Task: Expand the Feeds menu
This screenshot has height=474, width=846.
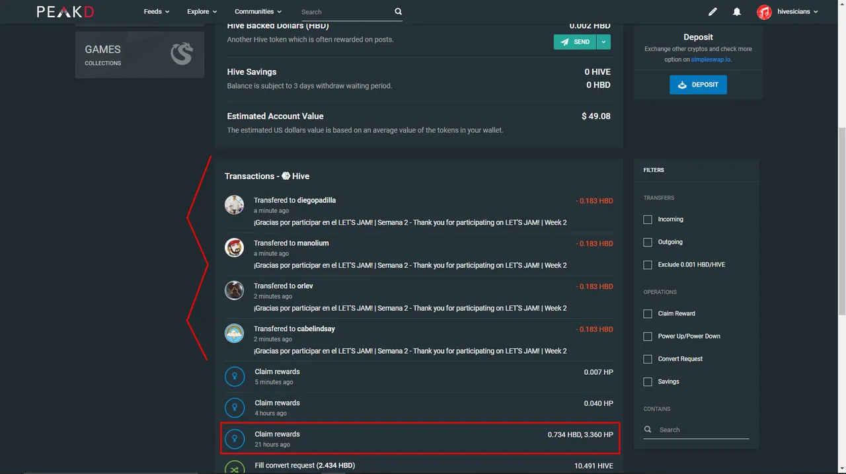Action: click(x=156, y=11)
